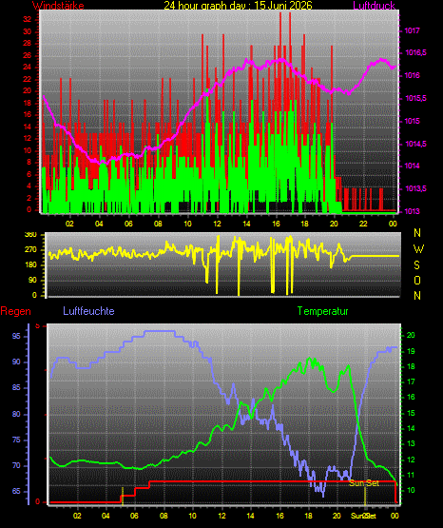Click the Windstärke axis title
This screenshot has width=443, height=528.
coord(58,6)
